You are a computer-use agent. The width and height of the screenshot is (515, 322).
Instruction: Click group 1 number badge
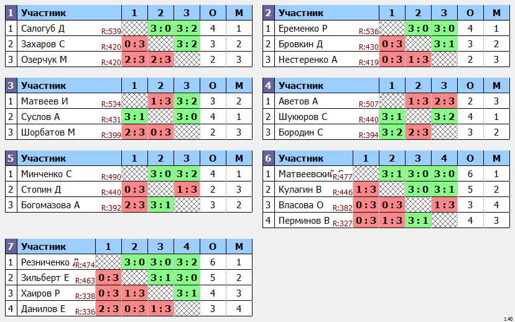tap(11, 13)
